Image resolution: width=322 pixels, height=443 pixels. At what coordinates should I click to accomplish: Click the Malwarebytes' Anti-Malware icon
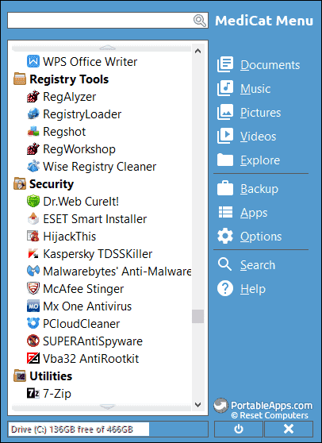click(x=33, y=272)
